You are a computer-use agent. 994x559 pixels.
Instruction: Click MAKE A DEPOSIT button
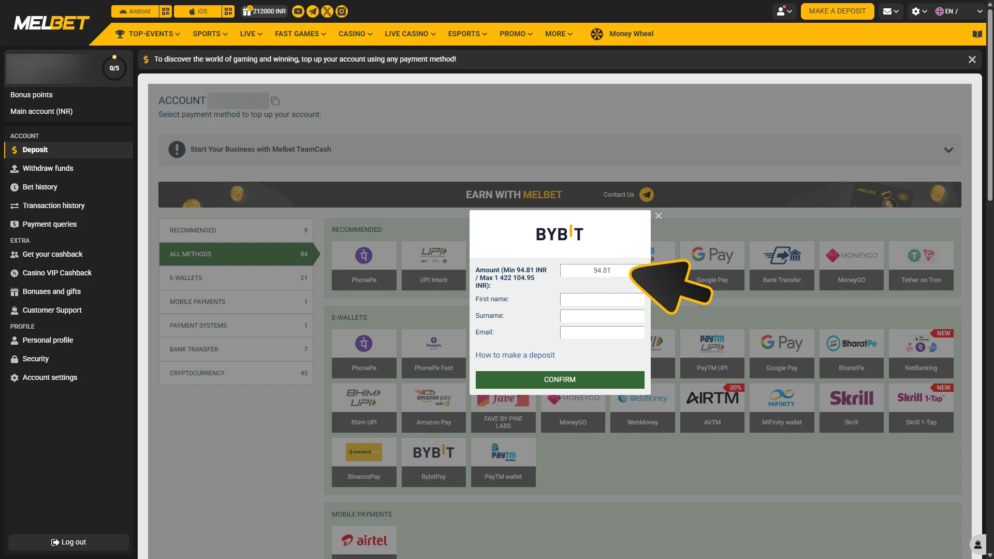837,11
